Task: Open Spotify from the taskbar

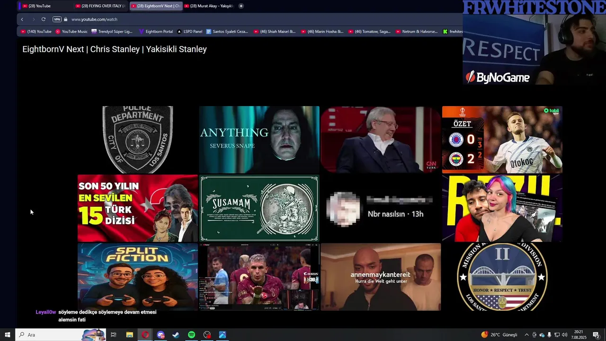Action: (x=191, y=335)
